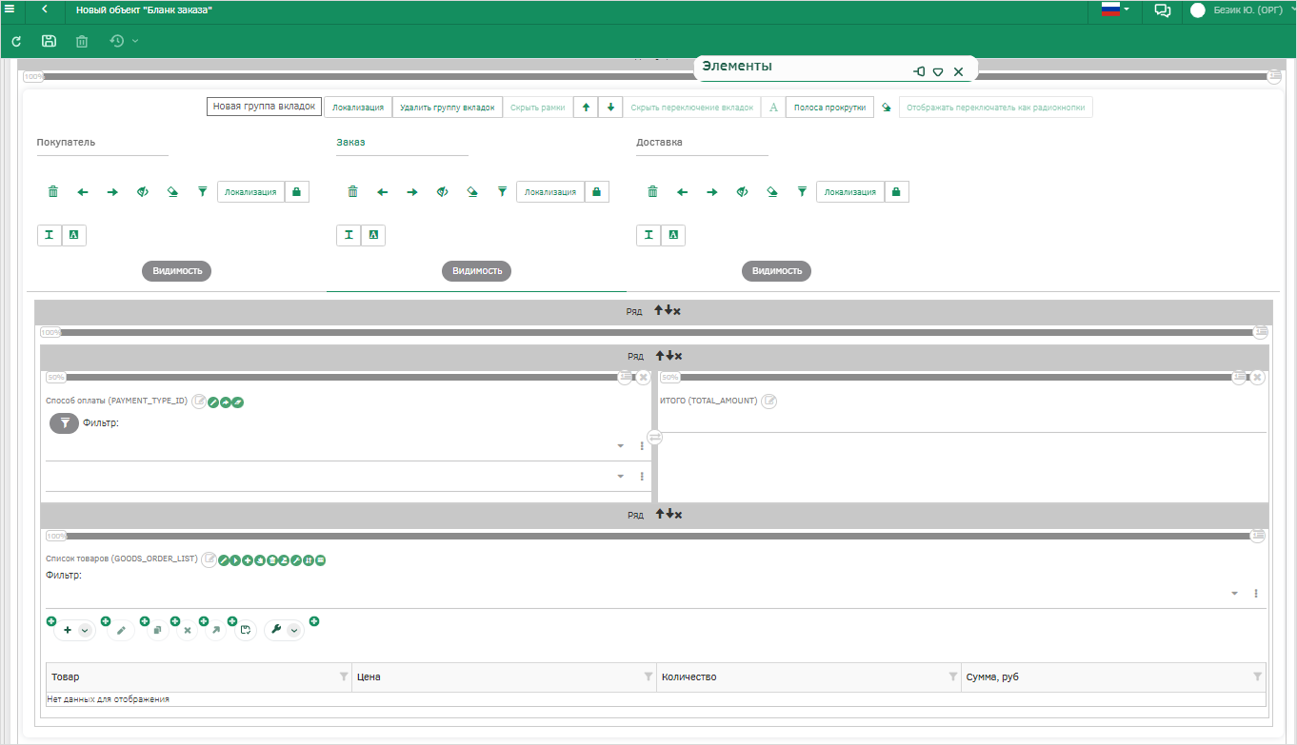Go back using the header arrow
The width and height of the screenshot is (1297, 745).
coord(45,10)
